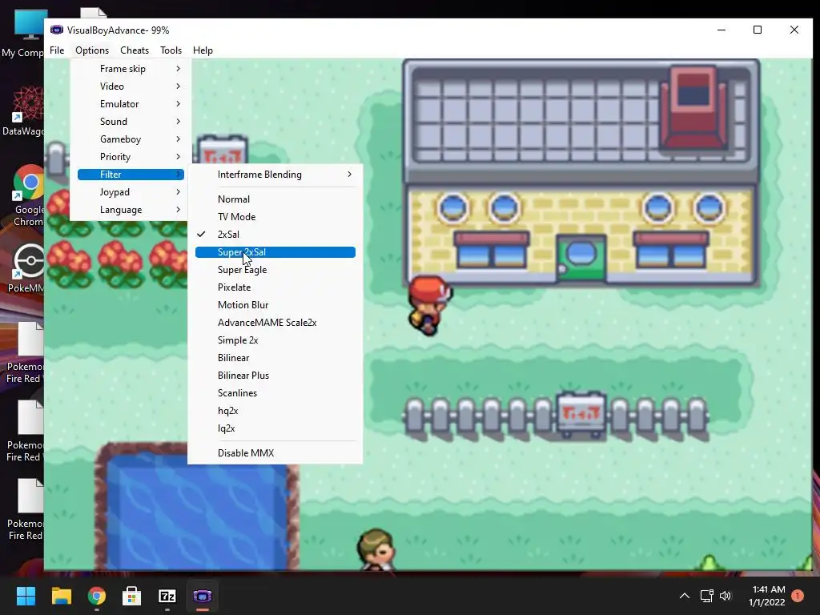
Task: Open the File menu
Action: (x=57, y=50)
